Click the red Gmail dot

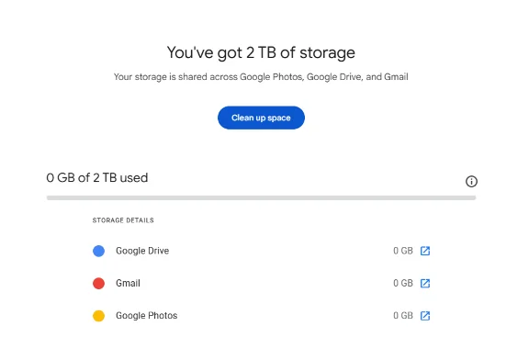point(98,284)
